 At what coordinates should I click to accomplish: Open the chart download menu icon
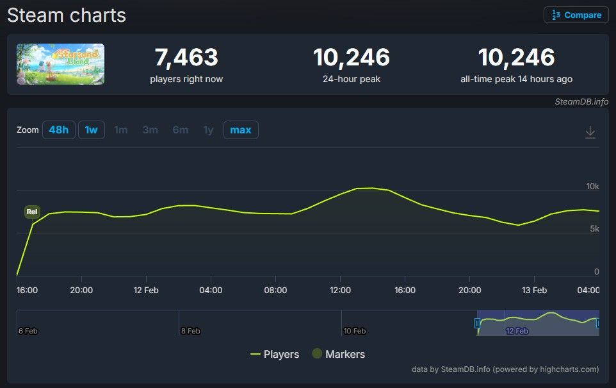(x=590, y=132)
